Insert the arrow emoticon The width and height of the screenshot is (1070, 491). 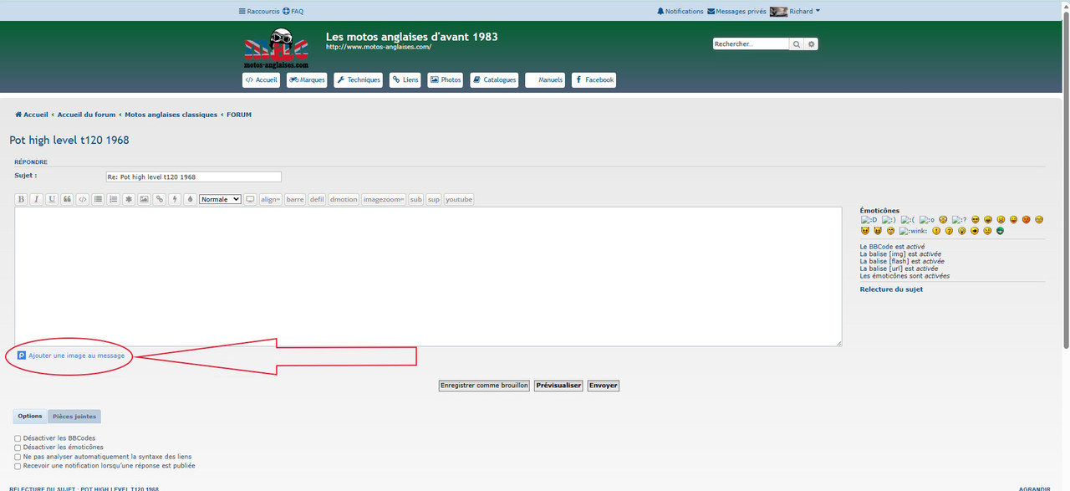(x=975, y=231)
